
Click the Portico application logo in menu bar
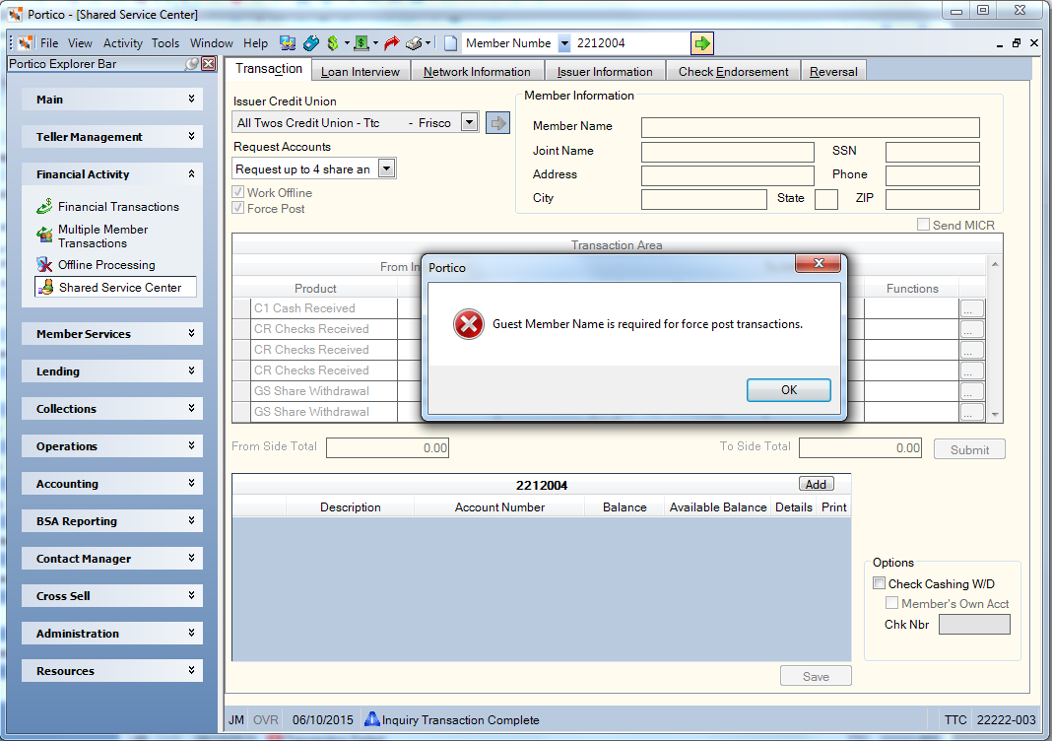click(26, 43)
